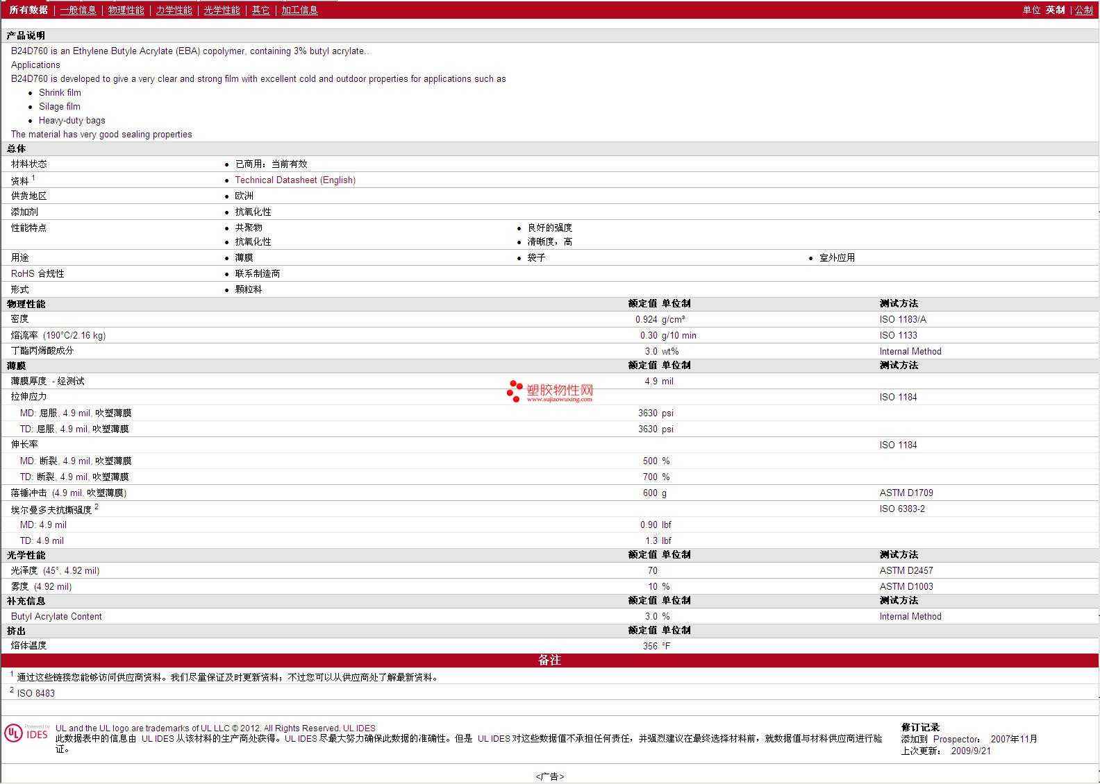Click the RoHS 合规性 link
This screenshot has height=784, width=1100.
[x=37, y=273]
